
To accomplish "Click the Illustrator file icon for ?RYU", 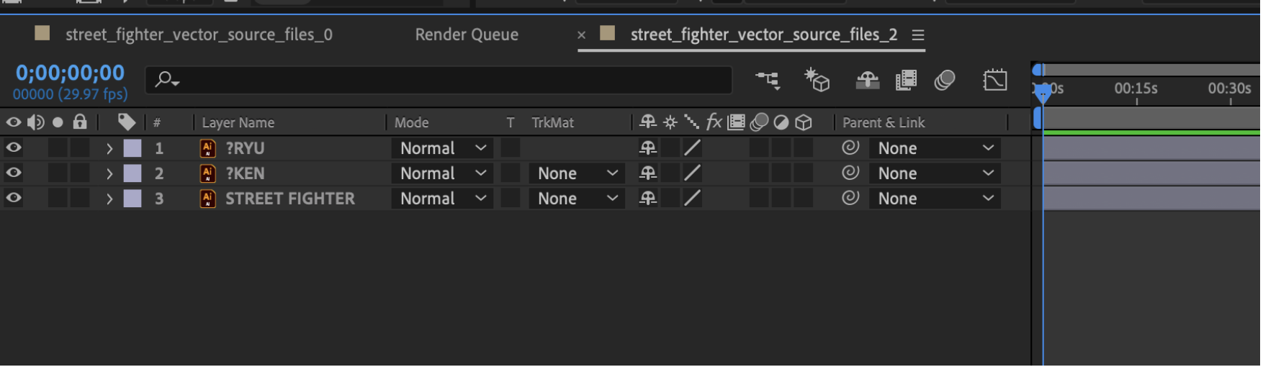I will point(207,148).
